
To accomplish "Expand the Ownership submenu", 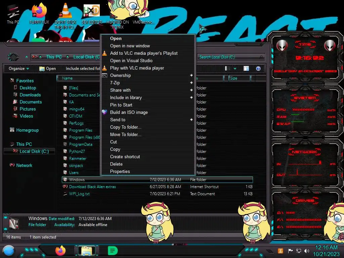I will [x=191, y=75].
